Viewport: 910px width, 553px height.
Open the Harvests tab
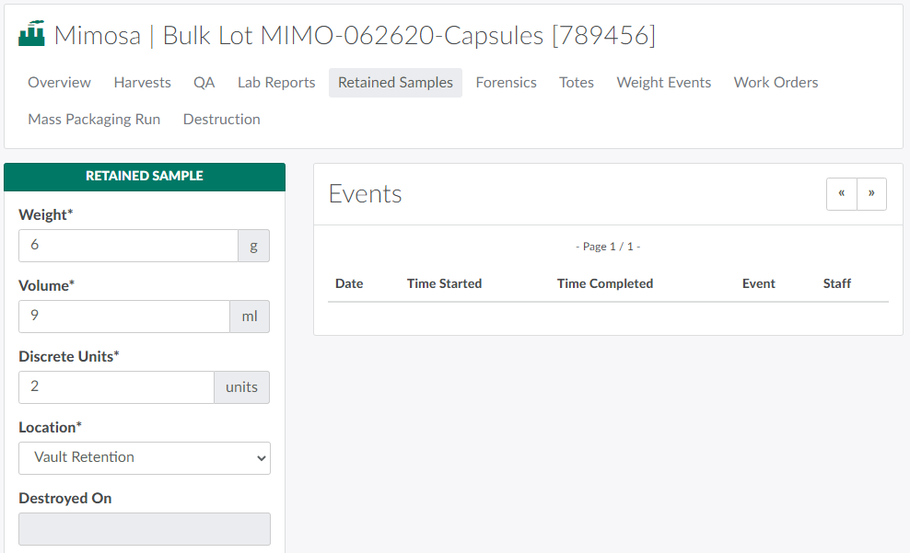coord(142,83)
